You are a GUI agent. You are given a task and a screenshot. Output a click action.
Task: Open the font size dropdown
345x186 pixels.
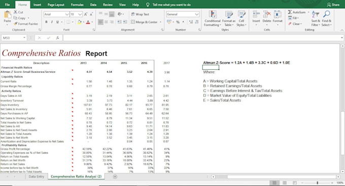click(80, 14)
